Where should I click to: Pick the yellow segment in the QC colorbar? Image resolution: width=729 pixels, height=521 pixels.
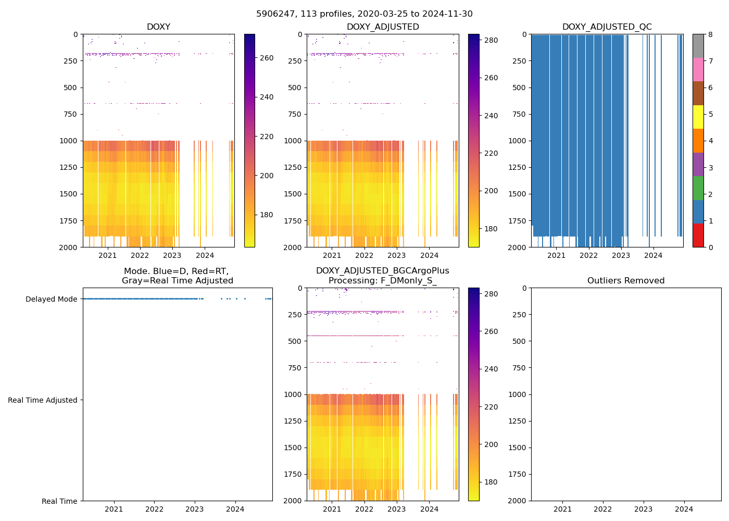pos(698,117)
